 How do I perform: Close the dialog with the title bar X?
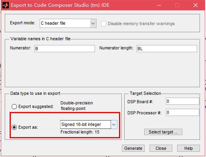pyautogui.click(x=196, y=5)
